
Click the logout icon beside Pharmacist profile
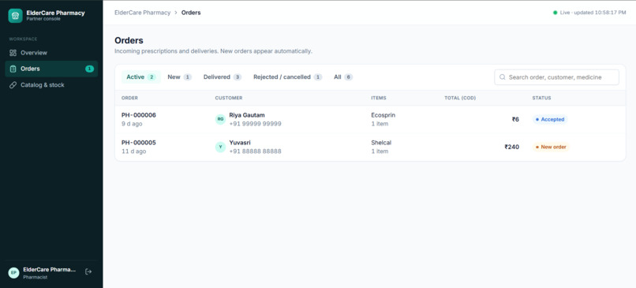[88, 271]
